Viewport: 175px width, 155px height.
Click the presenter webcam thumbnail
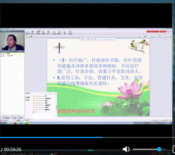[x=12, y=41]
